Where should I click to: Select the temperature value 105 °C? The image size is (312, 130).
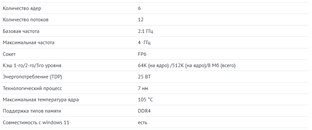[145, 100]
